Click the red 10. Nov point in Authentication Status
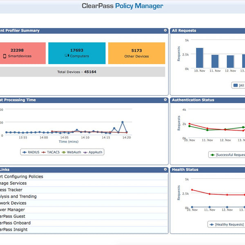The image size is (245, 245). pos(189,124)
